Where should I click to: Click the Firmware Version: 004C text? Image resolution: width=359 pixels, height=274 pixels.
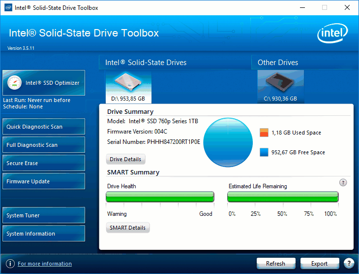pyautogui.click(x=137, y=132)
